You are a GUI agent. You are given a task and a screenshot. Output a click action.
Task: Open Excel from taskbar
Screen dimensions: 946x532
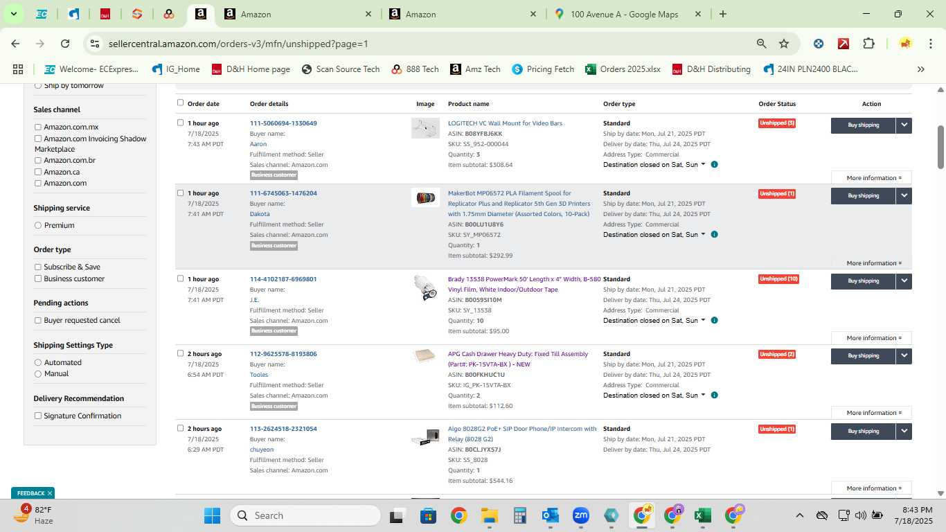tap(702, 515)
